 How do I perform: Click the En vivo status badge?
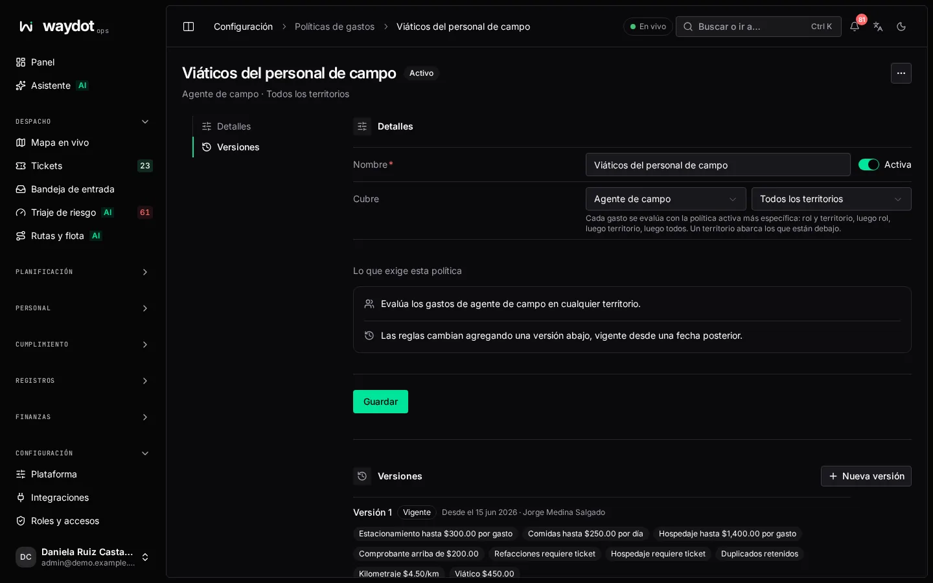(648, 27)
